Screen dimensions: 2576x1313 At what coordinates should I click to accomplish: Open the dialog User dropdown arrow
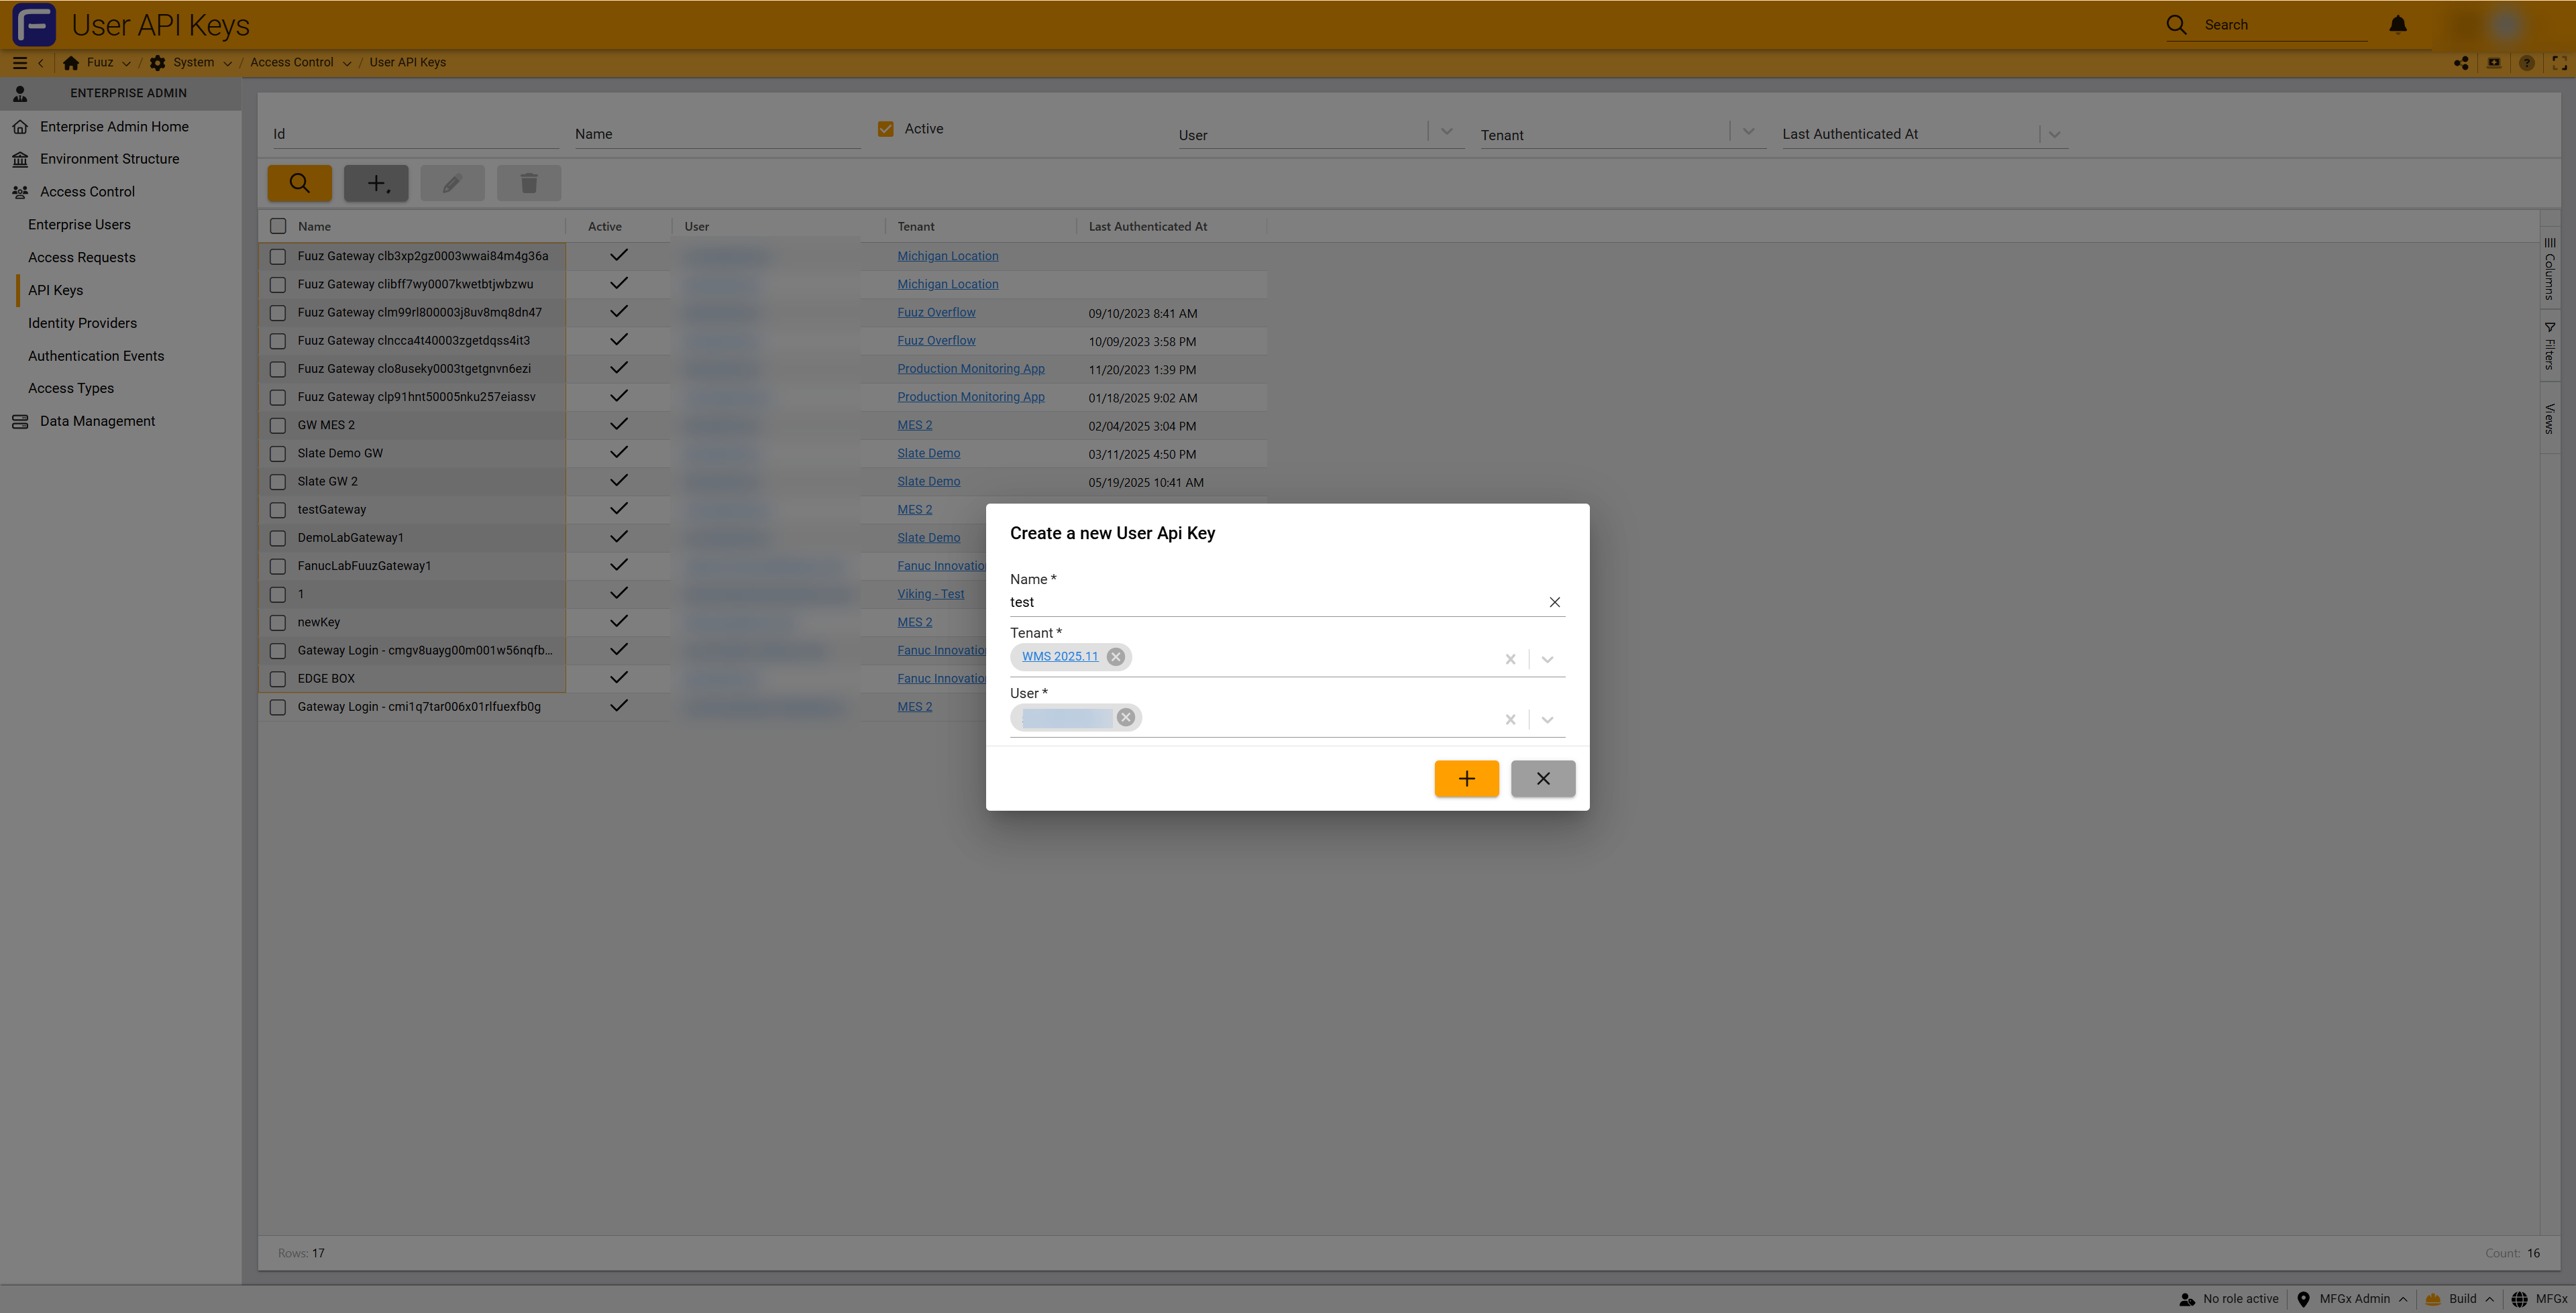(1547, 719)
